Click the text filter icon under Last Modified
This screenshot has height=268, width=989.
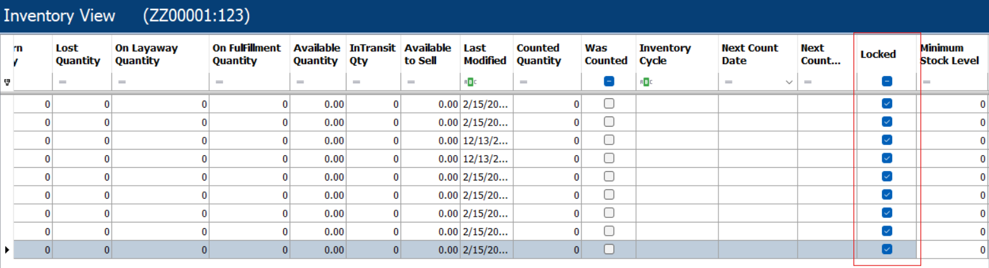[470, 82]
